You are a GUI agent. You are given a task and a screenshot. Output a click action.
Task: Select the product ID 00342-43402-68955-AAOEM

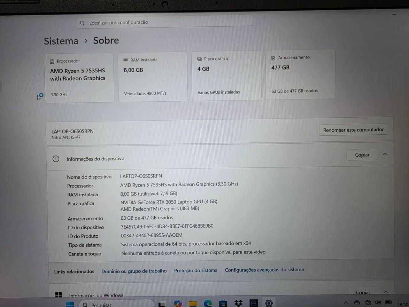(152, 235)
